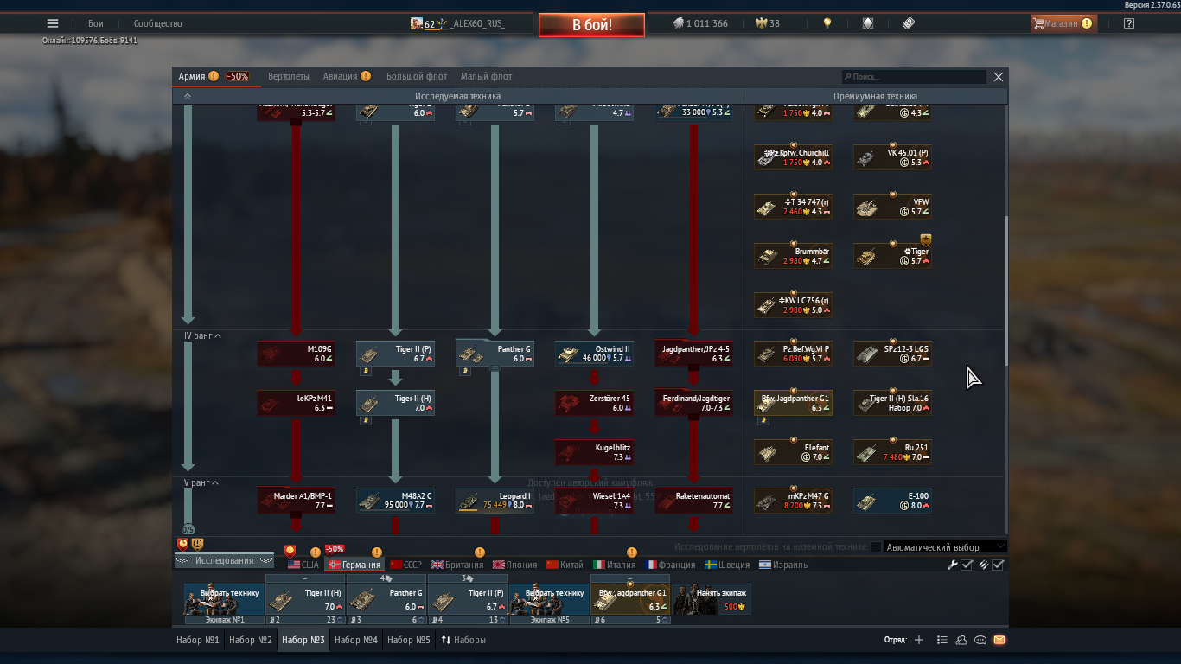Select the Франция nation tab

click(x=670, y=565)
